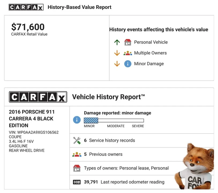Click the Vehicle History Report title
Screen dimensions: 218x193
pos(108,97)
